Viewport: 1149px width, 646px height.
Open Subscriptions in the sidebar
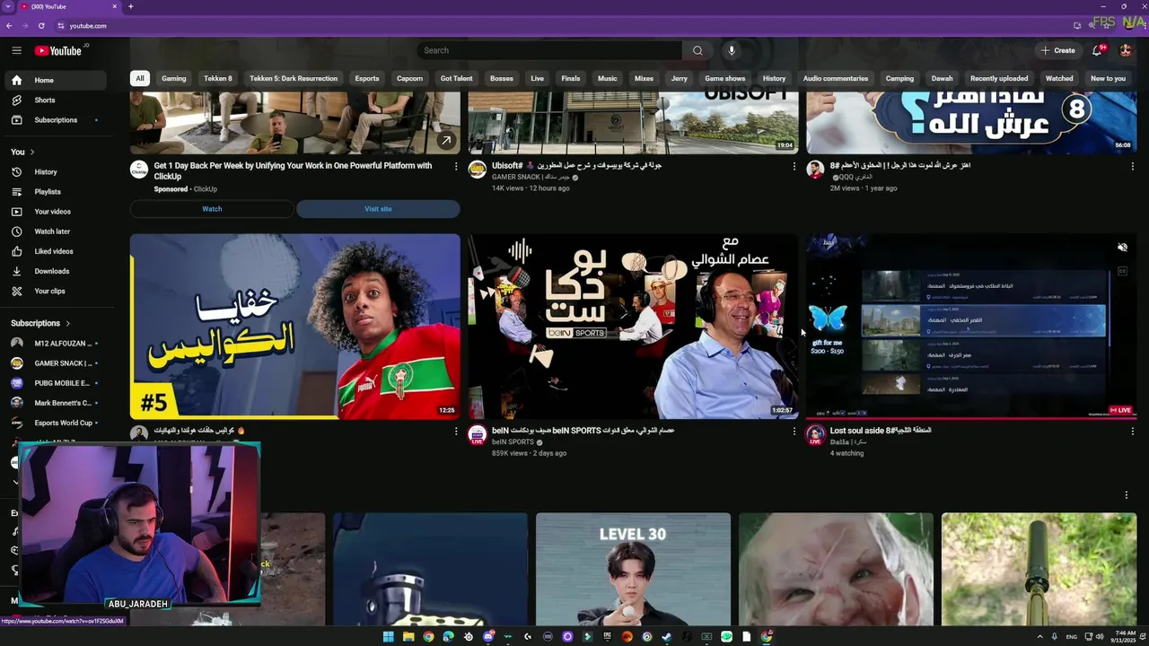point(54,119)
